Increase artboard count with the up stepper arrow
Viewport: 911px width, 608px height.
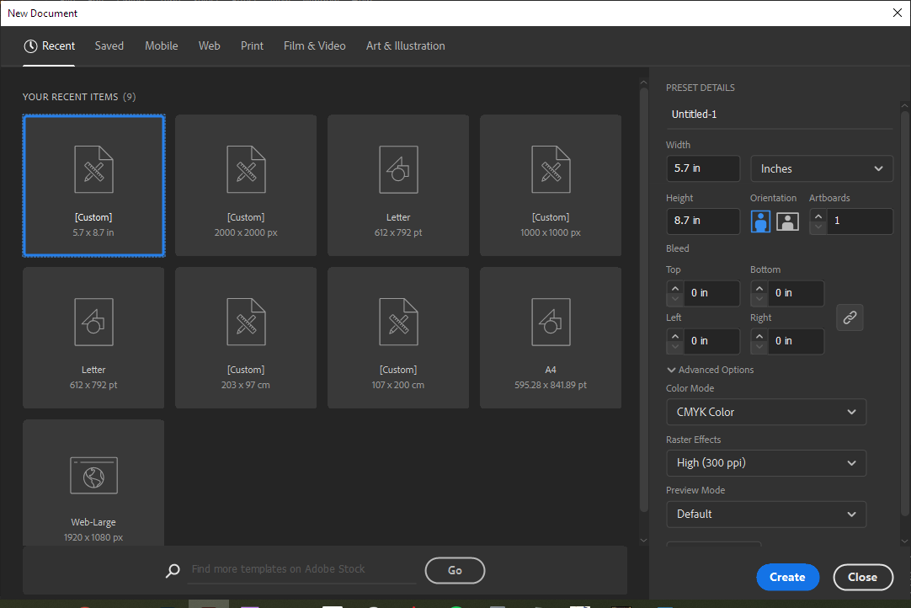pyautogui.click(x=818, y=216)
